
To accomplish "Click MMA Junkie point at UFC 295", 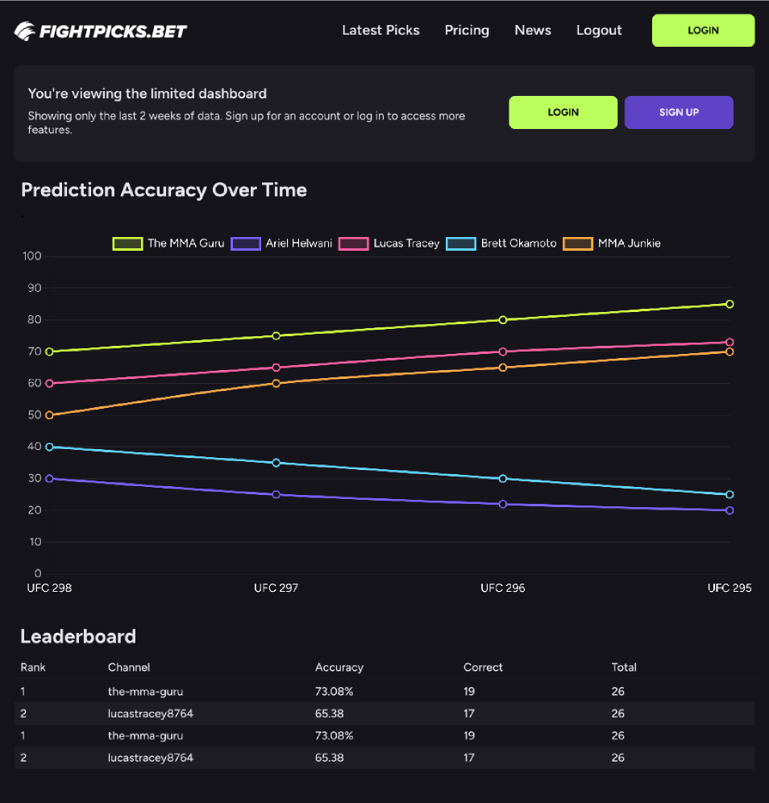I will (730, 352).
